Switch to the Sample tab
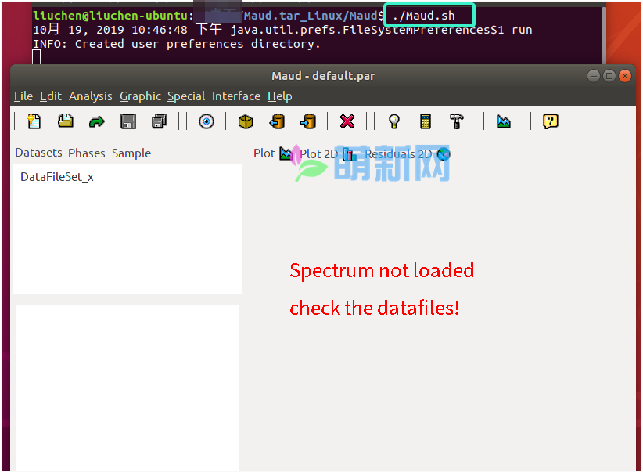 [131, 153]
